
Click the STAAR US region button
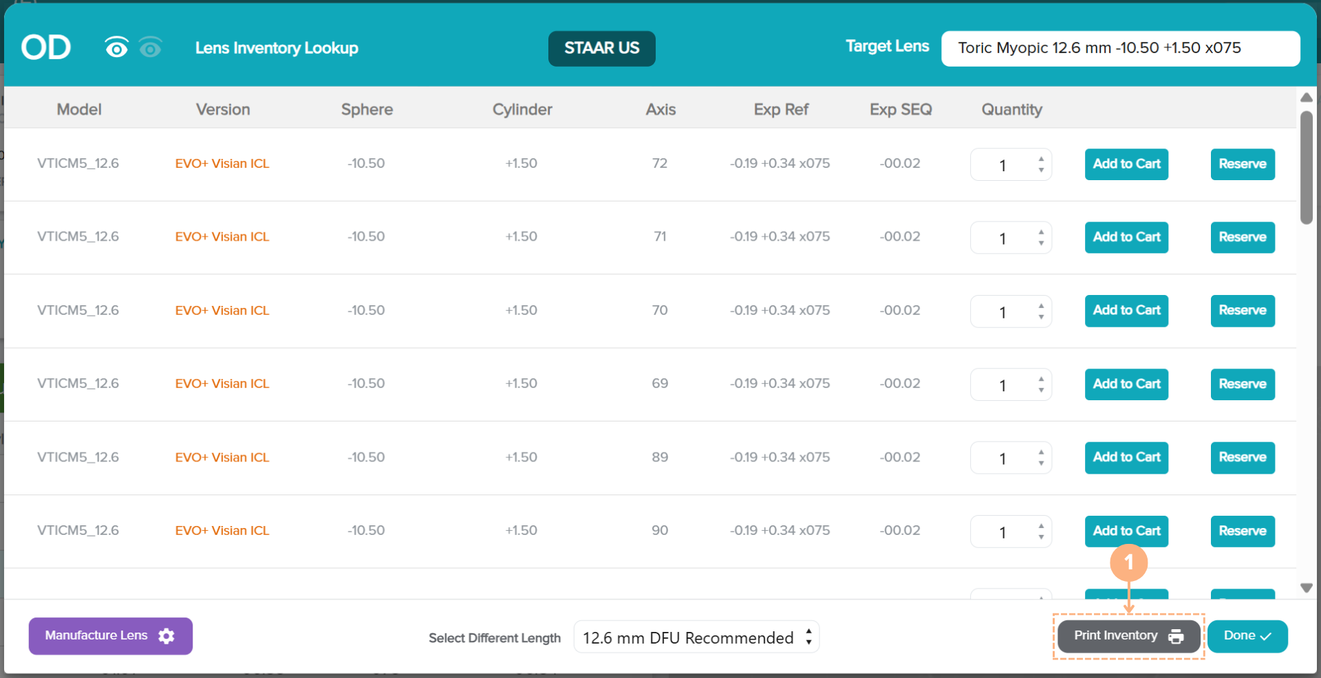(601, 48)
